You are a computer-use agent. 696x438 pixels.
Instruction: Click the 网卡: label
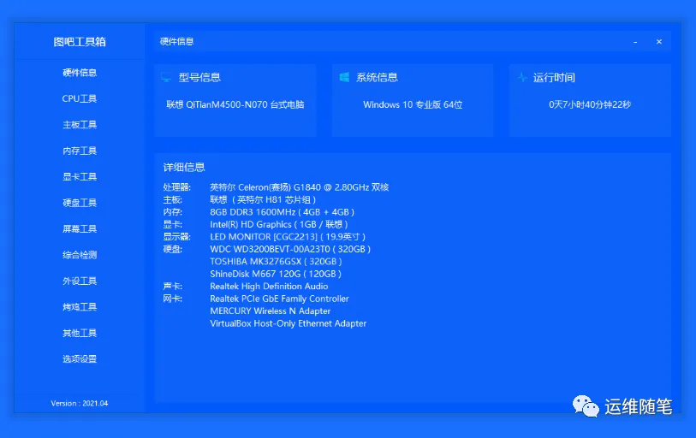click(173, 299)
